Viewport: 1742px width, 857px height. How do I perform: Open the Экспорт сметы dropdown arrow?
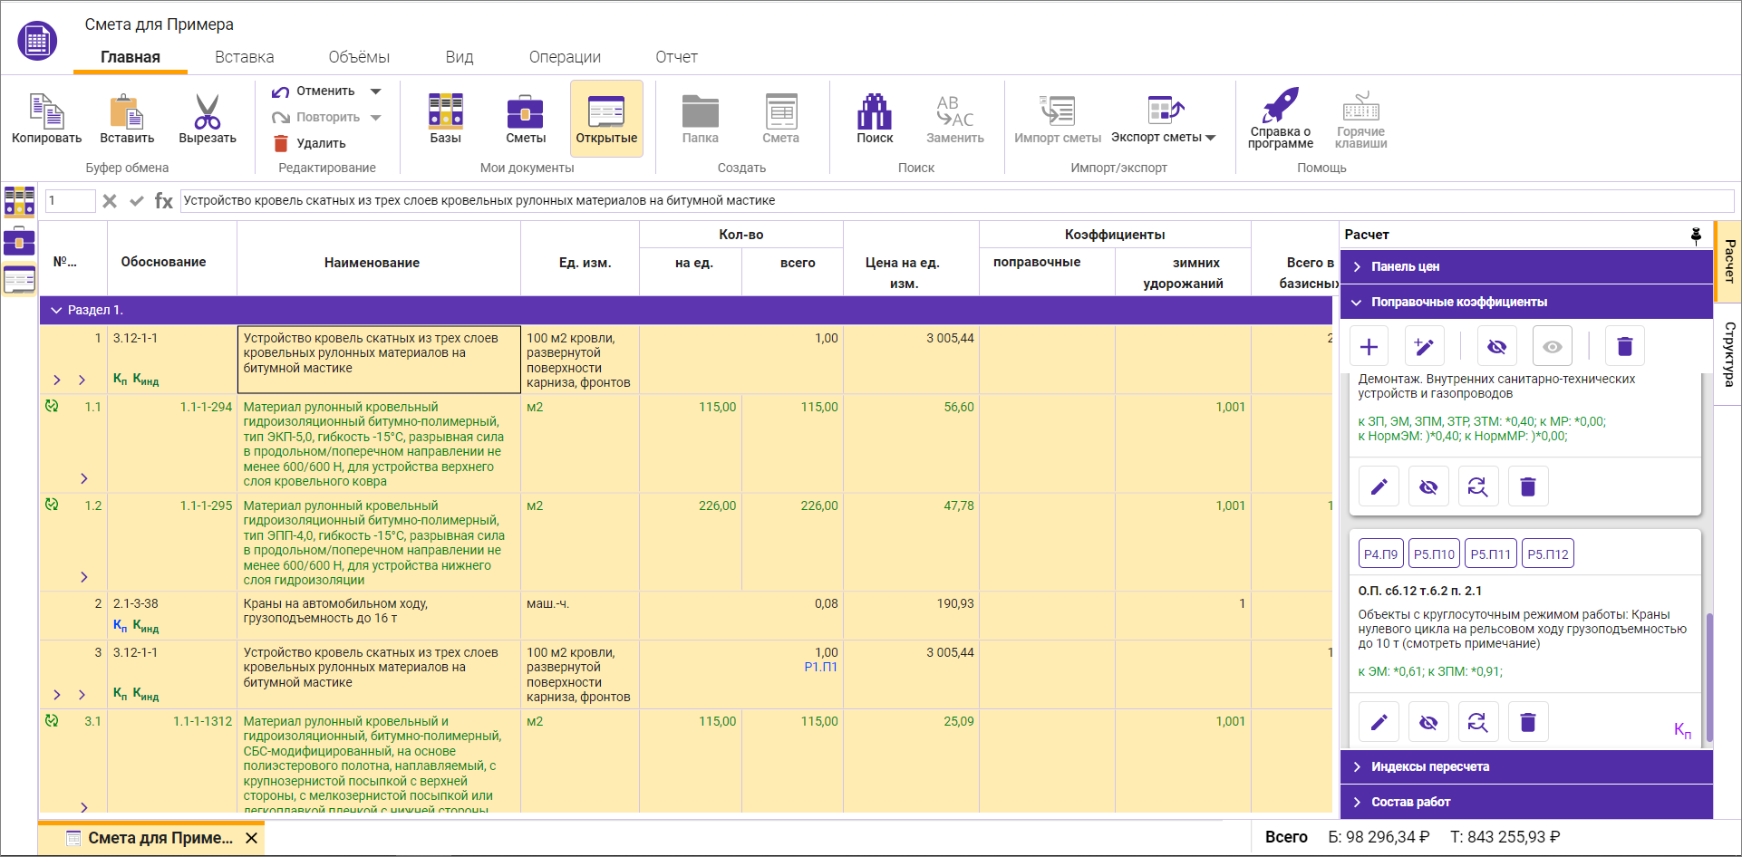click(x=1211, y=138)
